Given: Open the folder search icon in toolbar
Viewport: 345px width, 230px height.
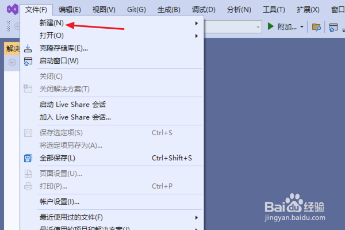Looking at the screenshot, I should pos(316,27).
